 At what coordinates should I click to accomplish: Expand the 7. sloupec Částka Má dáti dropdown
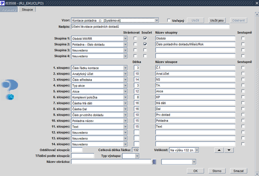pyautogui.click(x=125, y=103)
